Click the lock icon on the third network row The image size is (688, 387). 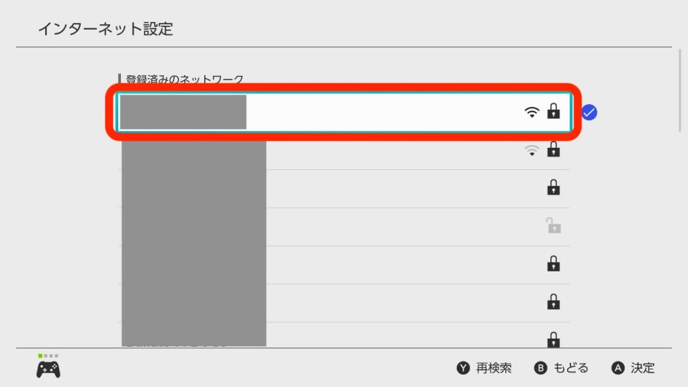click(x=554, y=187)
